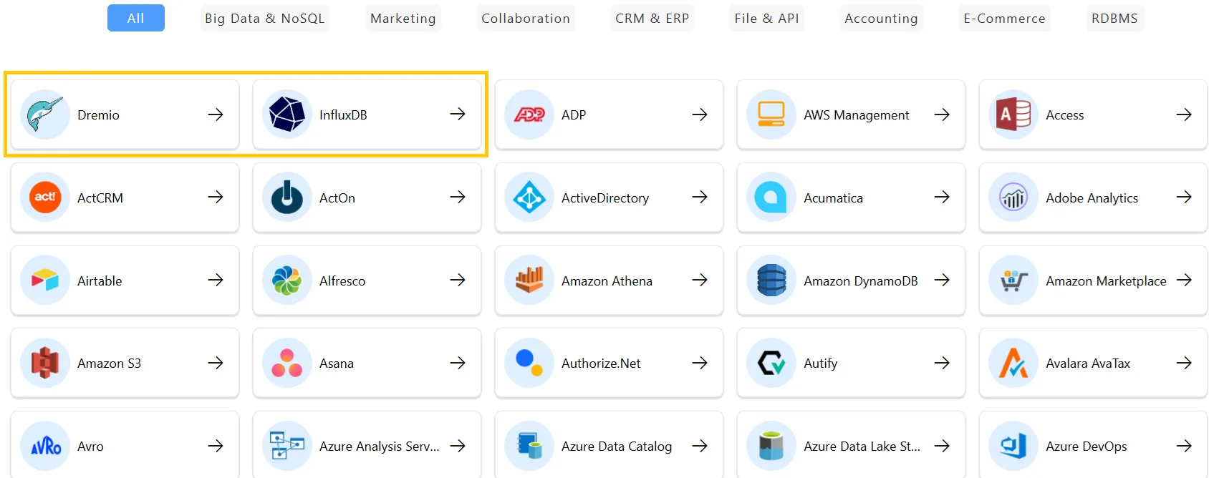Click the Autify logo icon
1209x478 pixels.
coord(771,364)
